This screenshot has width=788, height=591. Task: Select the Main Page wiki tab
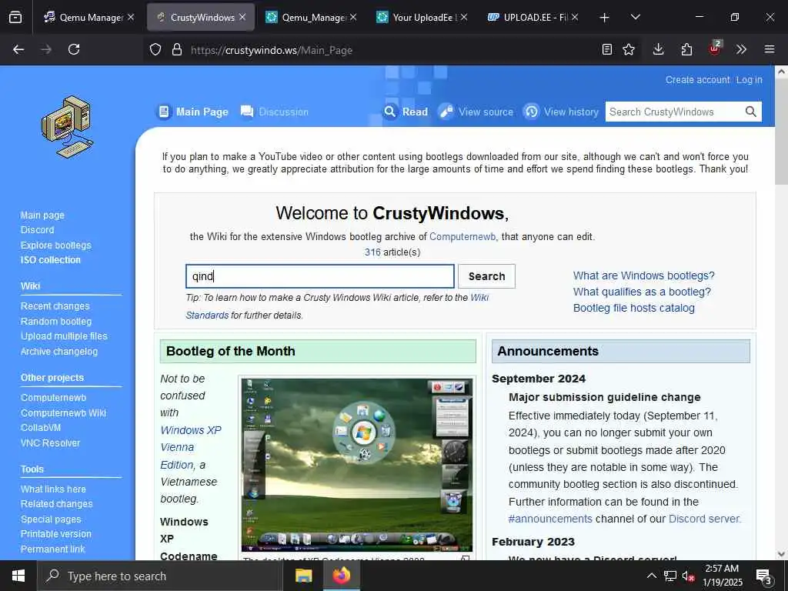193,112
